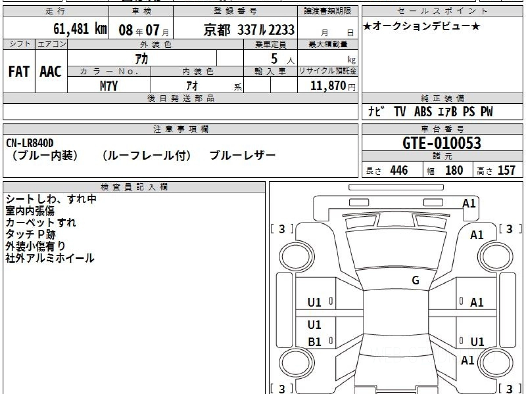The height and width of the screenshot is (394, 526).
Task: Click the 純正装備 header
Action: pos(442,98)
